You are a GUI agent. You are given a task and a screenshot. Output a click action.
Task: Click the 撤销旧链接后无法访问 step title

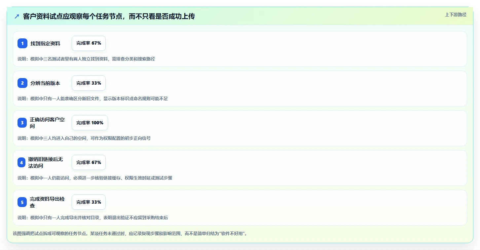click(46, 162)
